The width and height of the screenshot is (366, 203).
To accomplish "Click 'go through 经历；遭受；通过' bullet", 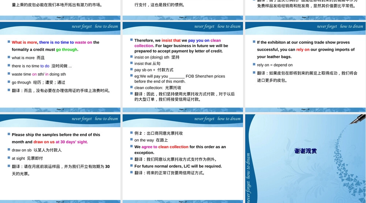I will coord(38,83).
